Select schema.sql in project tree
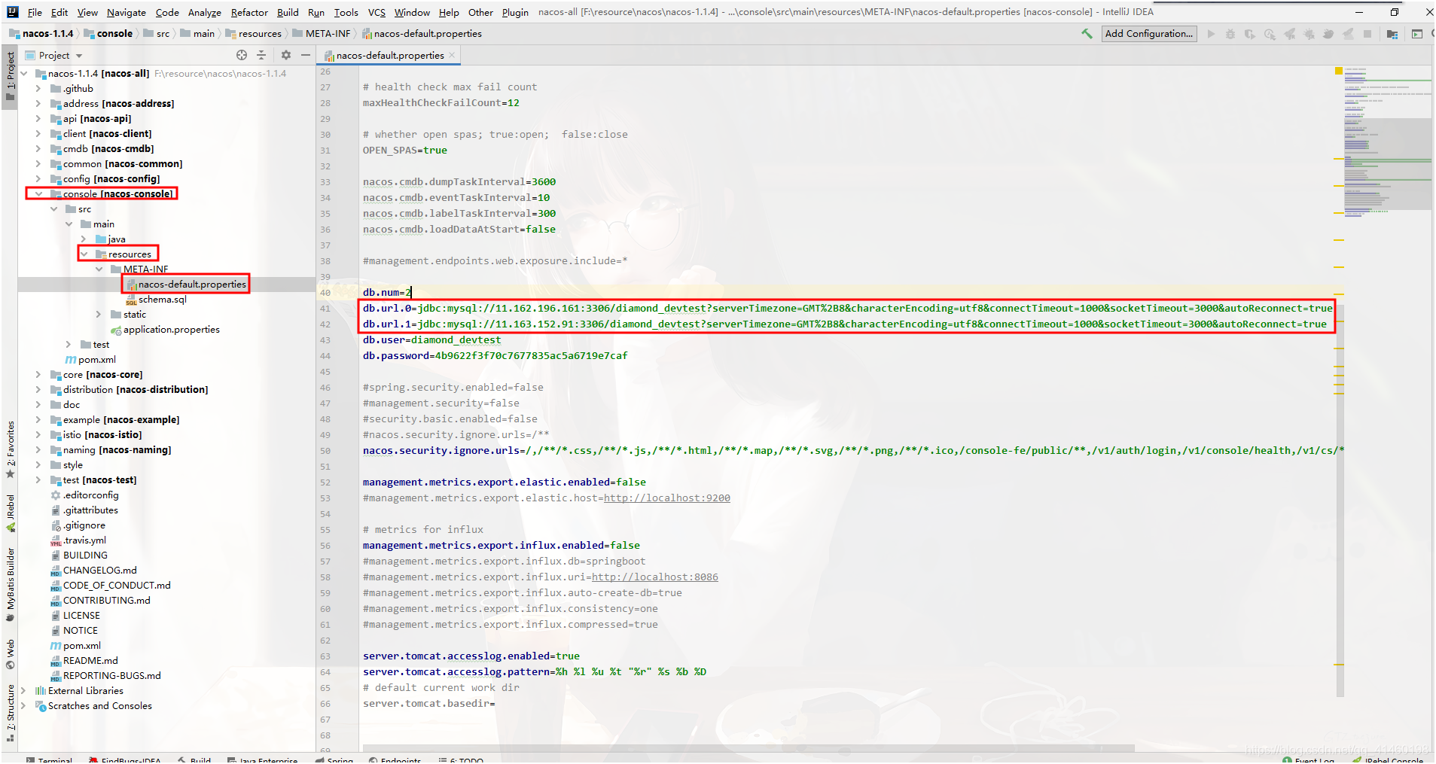This screenshot has width=1436, height=764. tap(156, 299)
